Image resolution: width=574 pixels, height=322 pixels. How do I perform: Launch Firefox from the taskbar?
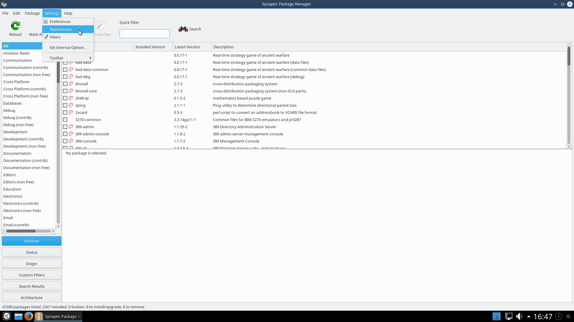(29, 316)
